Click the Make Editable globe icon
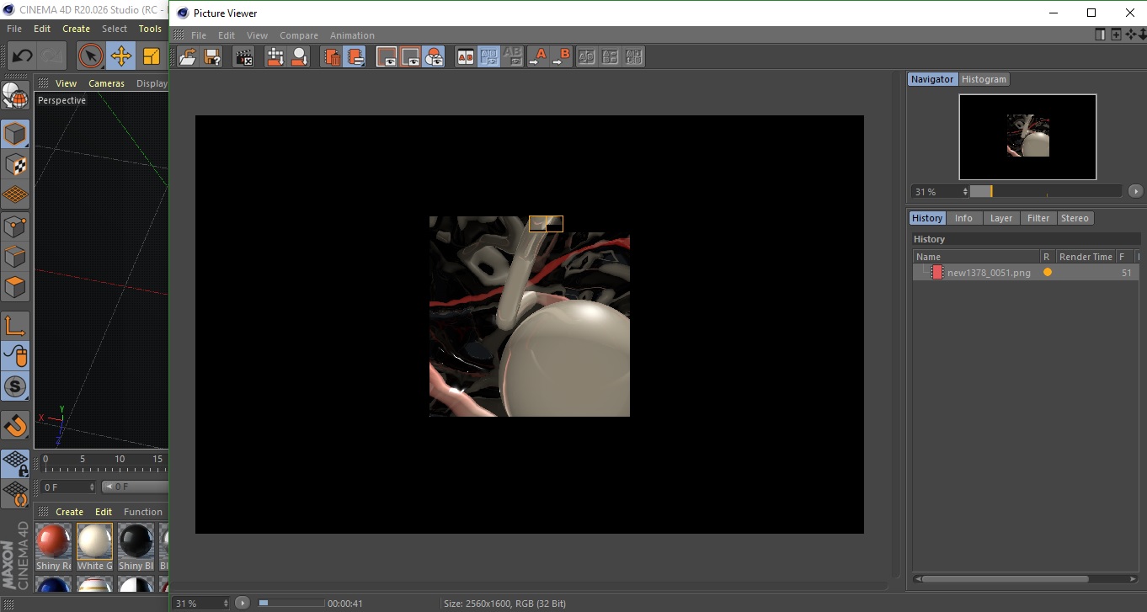This screenshot has height=612, width=1147. click(15, 96)
